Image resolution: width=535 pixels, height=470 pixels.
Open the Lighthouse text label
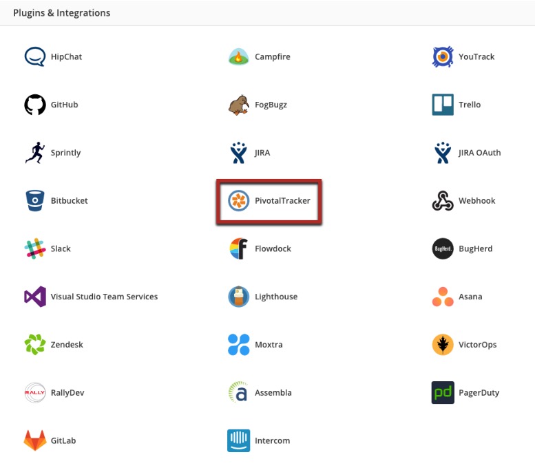click(276, 297)
